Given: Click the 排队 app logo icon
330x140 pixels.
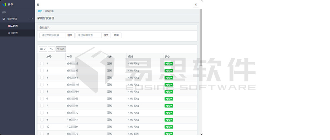Looking at the screenshot, I should pos(4,5).
